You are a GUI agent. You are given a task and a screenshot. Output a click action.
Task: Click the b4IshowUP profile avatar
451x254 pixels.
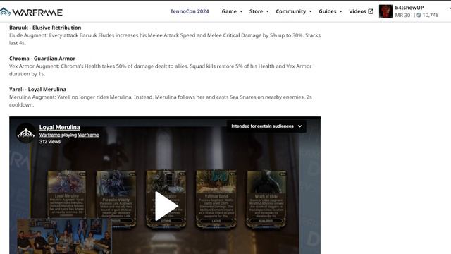coord(385,11)
